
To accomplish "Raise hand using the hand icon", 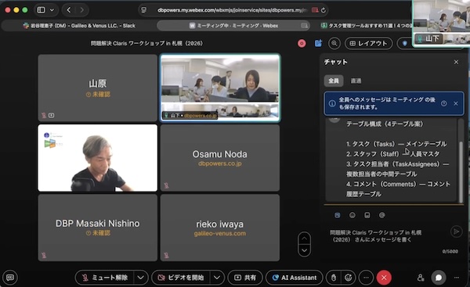I will (334, 278).
